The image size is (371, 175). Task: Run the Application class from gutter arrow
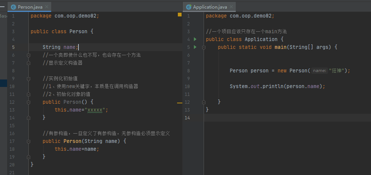pyautogui.click(x=195, y=39)
